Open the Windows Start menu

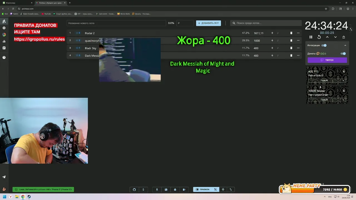[x=4, y=197]
